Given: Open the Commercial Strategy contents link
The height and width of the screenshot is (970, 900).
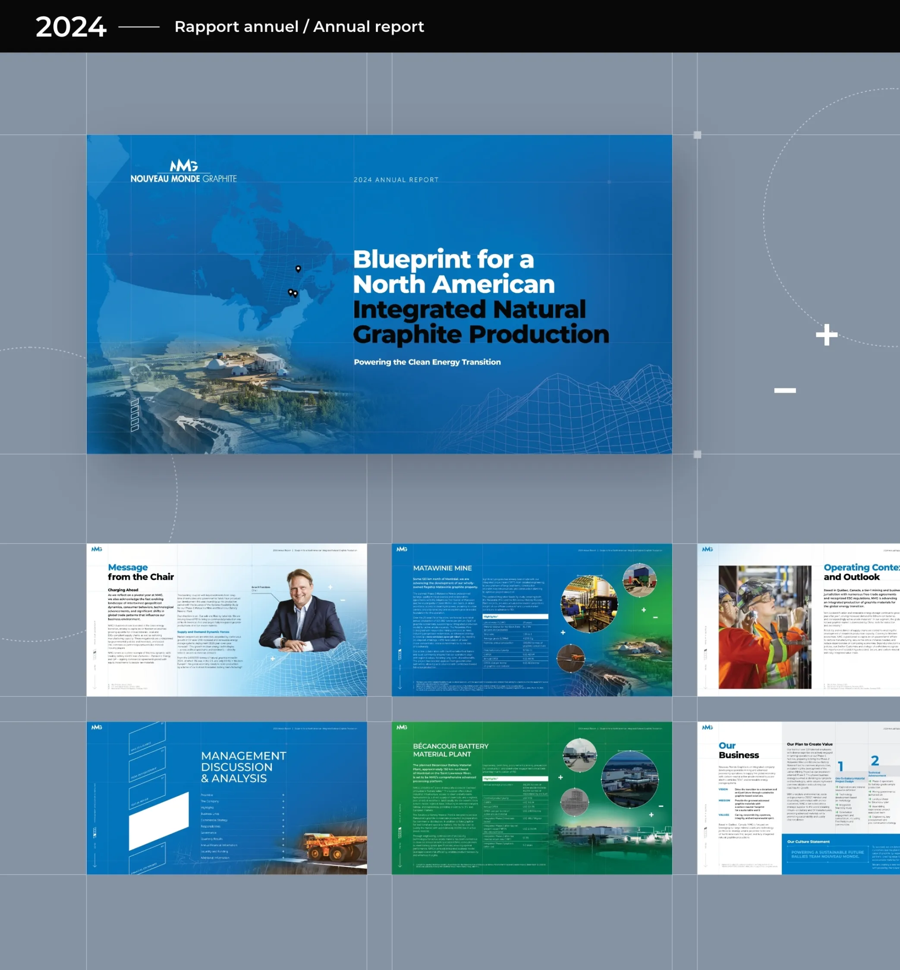Looking at the screenshot, I should click(x=214, y=820).
